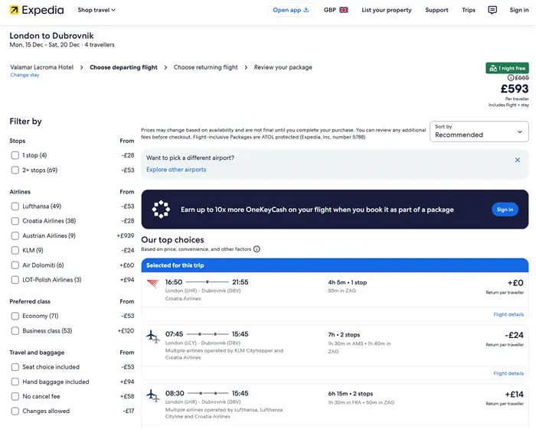Click the Open app button
The width and height of the screenshot is (536, 429).
coord(291,10)
